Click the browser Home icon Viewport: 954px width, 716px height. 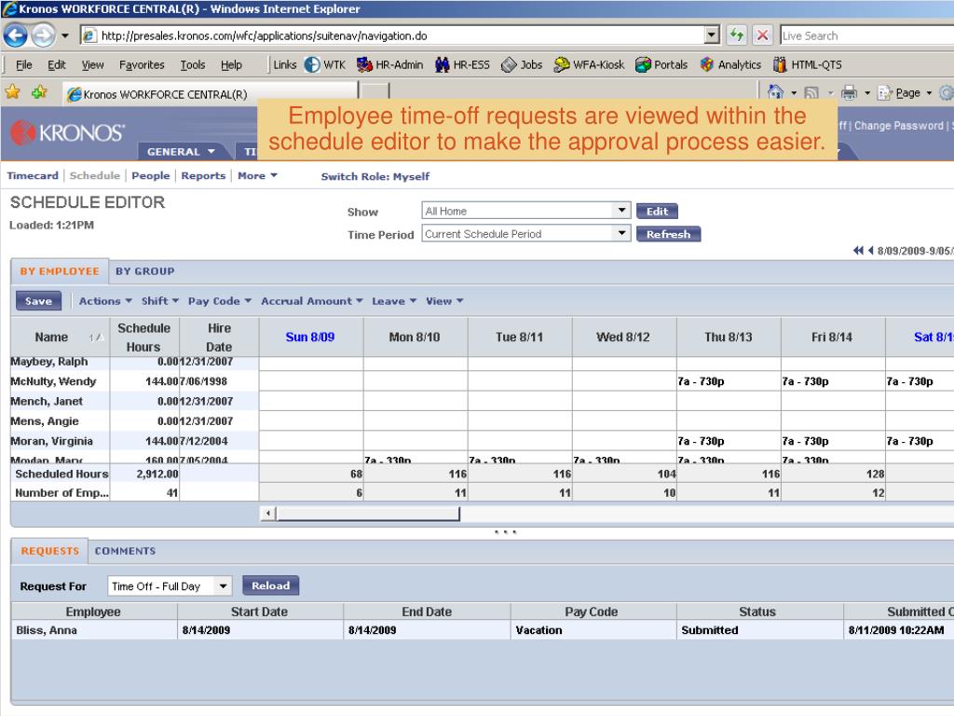pyautogui.click(x=775, y=92)
